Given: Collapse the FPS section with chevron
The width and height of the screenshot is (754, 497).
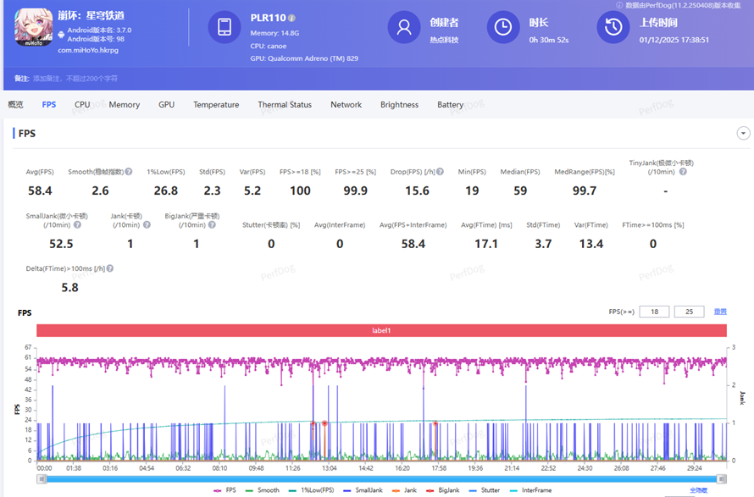Looking at the screenshot, I should click(743, 134).
